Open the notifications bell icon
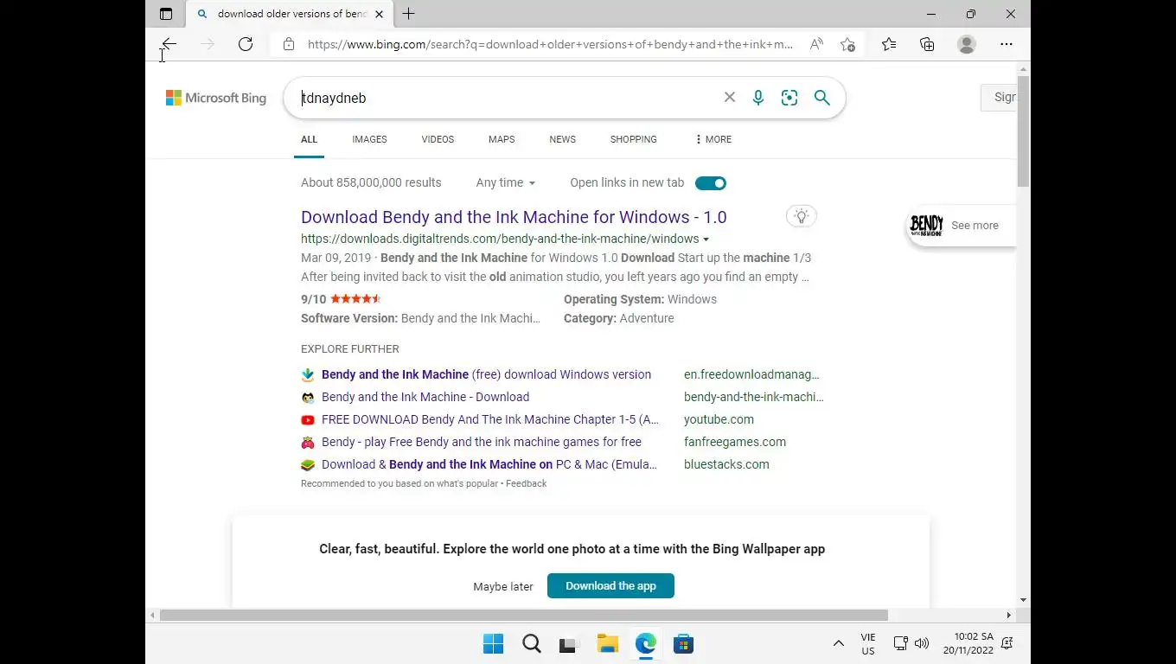1176x664 pixels. coord(1007,643)
